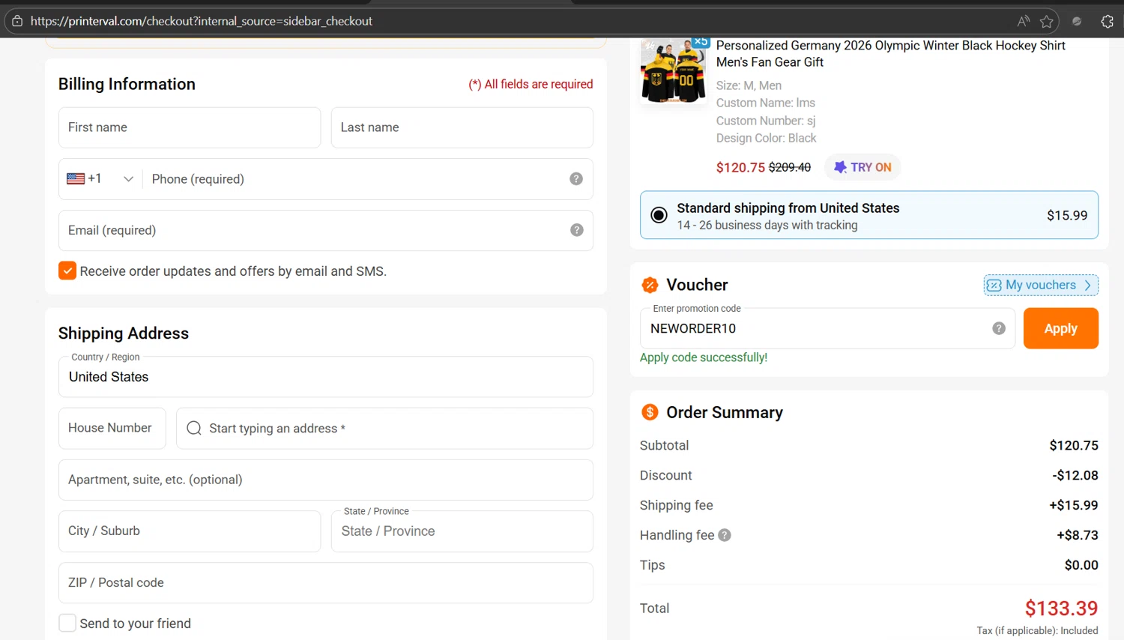Viewport: 1124px width, 640px height.
Task: Click the US flag icon in phone field
Action: (x=76, y=178)
